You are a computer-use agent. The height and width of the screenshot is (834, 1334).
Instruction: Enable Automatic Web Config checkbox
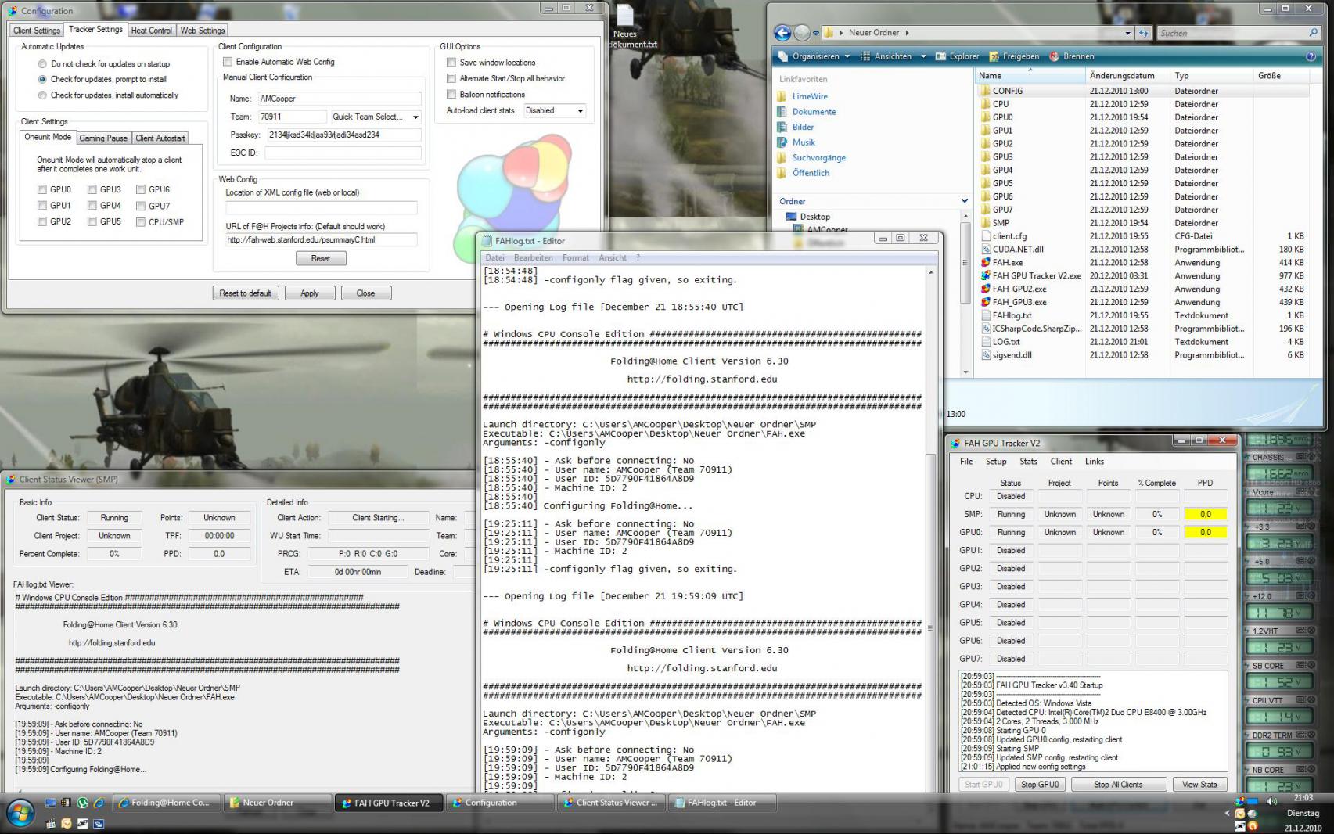[228, 62]
